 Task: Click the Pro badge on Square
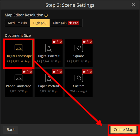click(x=87, y=42)
